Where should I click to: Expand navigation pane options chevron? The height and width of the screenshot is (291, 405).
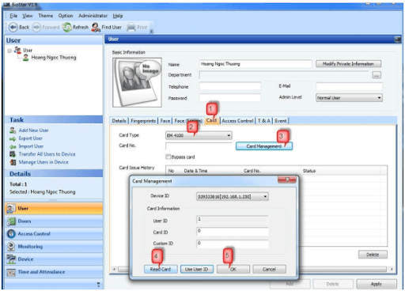98,285
